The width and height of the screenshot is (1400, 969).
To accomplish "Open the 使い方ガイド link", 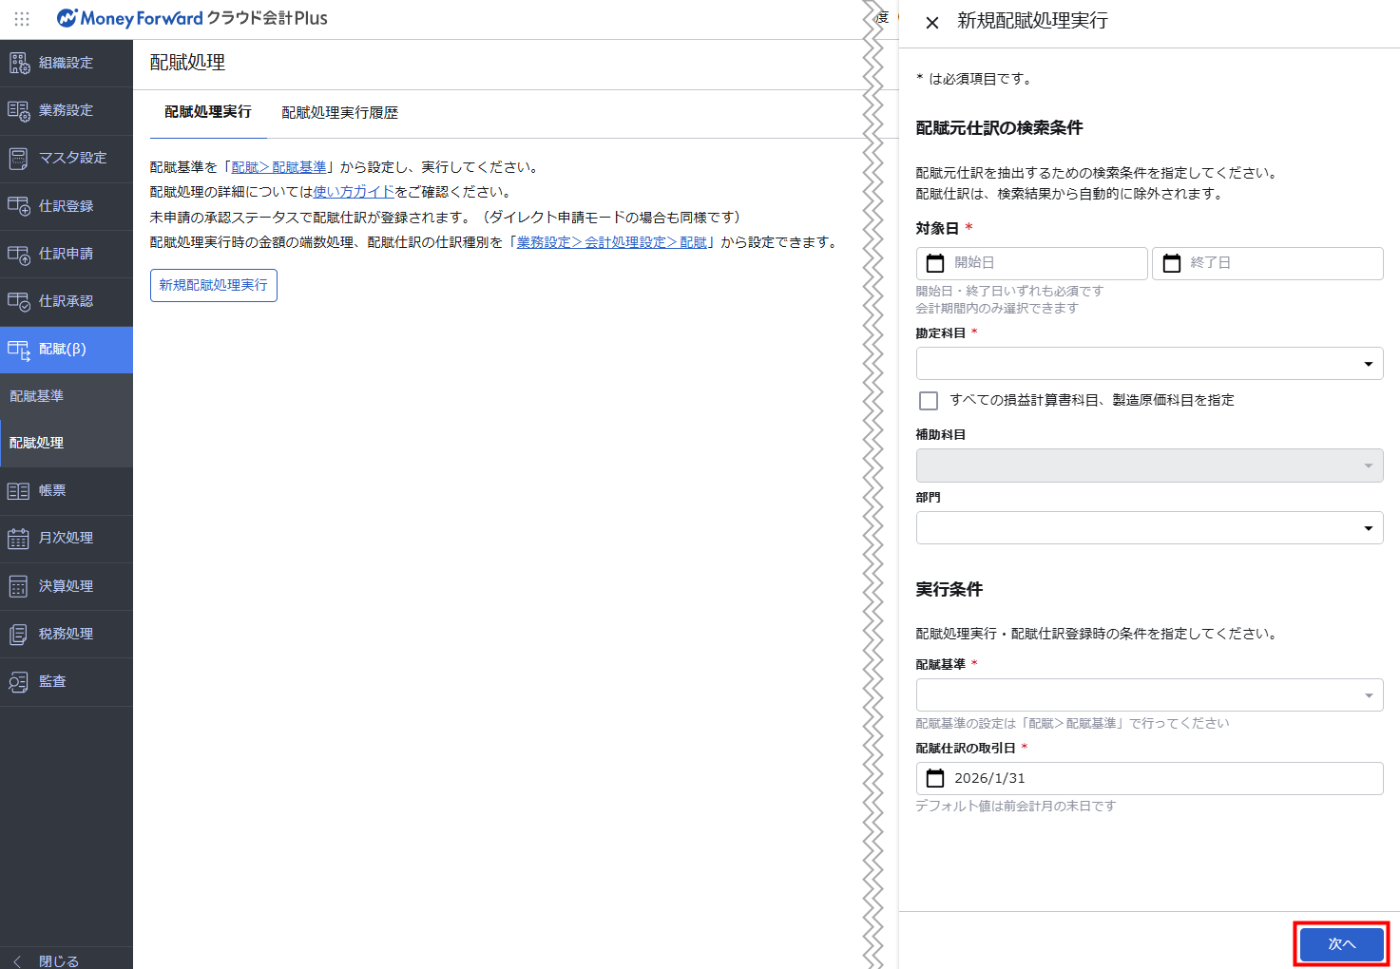I will [x=354, y=192].
